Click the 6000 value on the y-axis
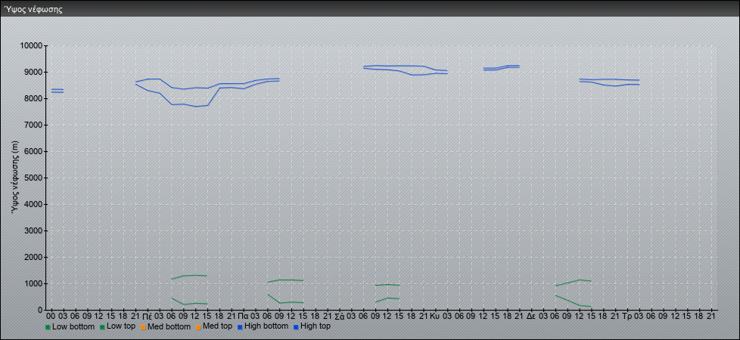 click(33, 151)
